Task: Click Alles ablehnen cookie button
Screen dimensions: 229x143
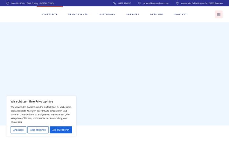Action: coord(38,130)
